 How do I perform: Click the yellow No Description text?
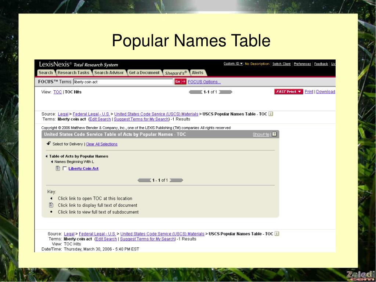(257, 64)
